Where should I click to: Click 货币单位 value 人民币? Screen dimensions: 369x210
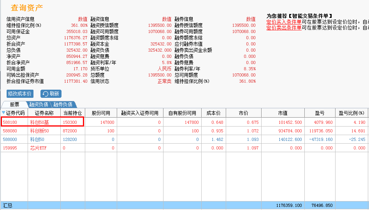coord(164,69)
